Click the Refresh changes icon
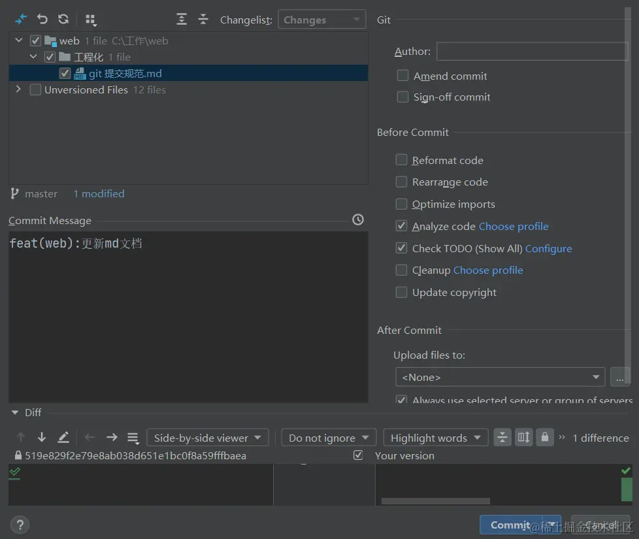 63,19
